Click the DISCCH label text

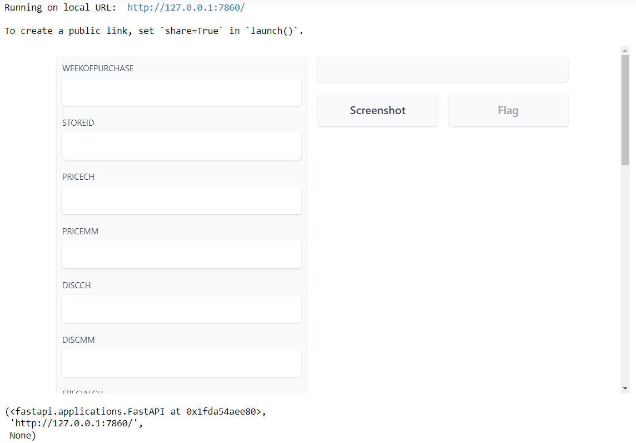point(76,285)
